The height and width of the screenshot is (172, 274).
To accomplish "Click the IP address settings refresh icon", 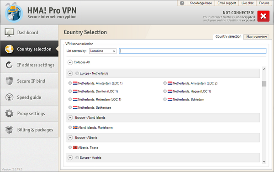I will [9, 65].
